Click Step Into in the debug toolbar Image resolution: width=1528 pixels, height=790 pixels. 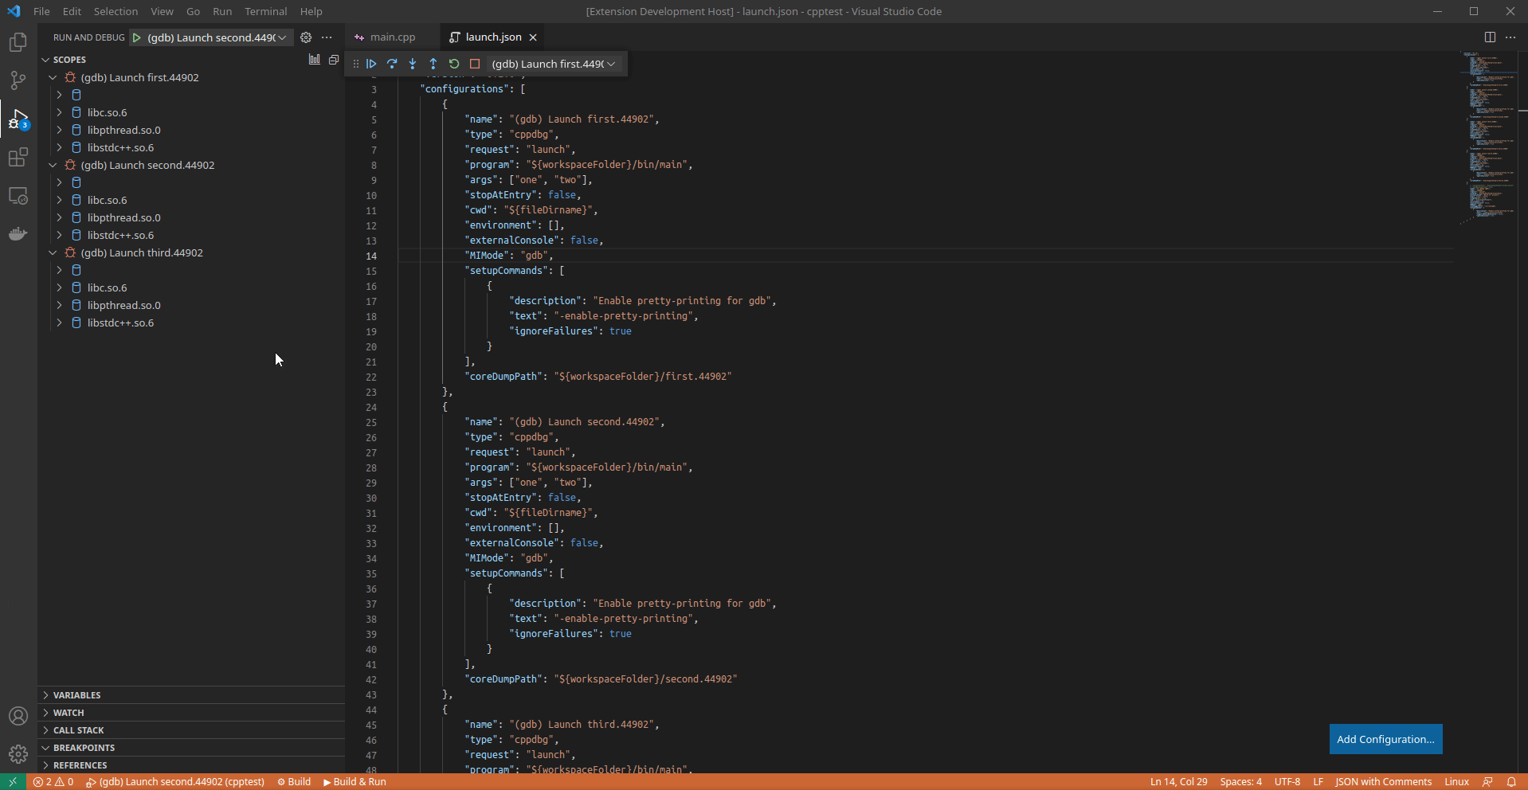click(x=413, y=64)
